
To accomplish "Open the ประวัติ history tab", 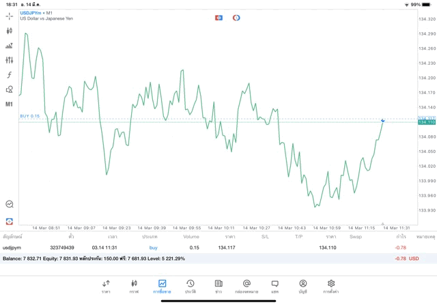I will tap(191, 287).
